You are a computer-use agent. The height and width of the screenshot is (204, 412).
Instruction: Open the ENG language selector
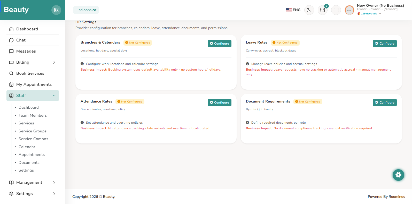(x=293, y=10)
